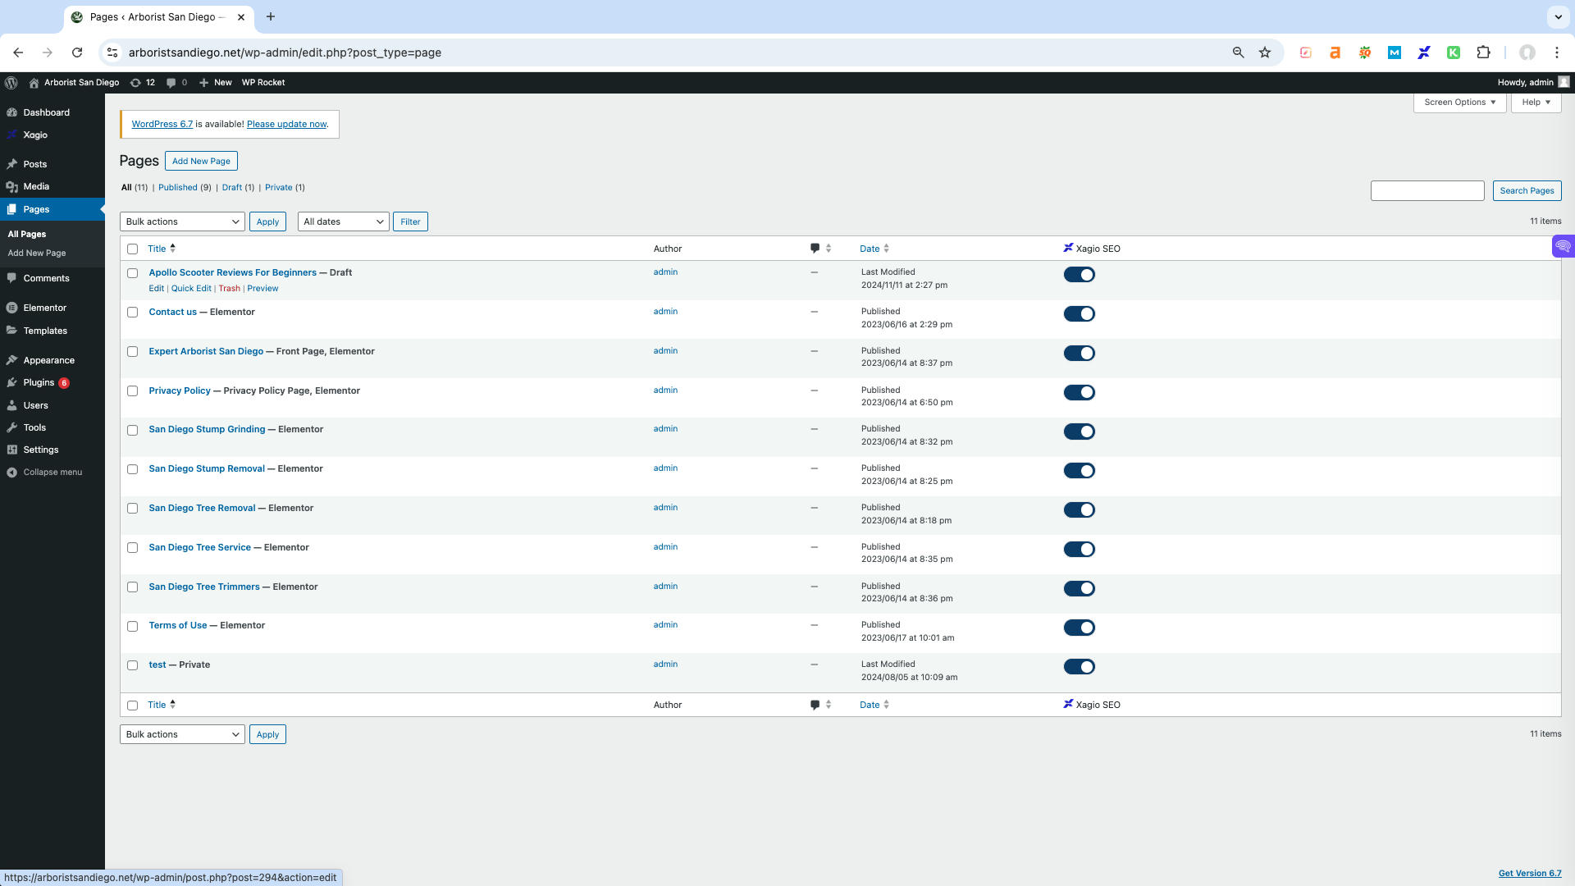Image resolution: width=1575 pixels, height=886 pixels.
Task: Click the Search Pages button
Action: click(x=1527, y=191)
